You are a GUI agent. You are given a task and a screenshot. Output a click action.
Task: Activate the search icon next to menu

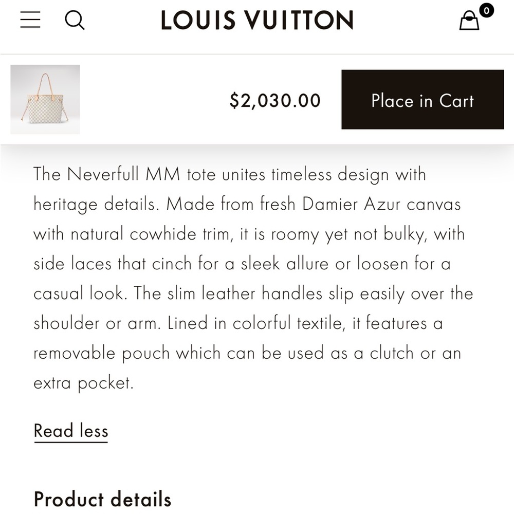76,20
